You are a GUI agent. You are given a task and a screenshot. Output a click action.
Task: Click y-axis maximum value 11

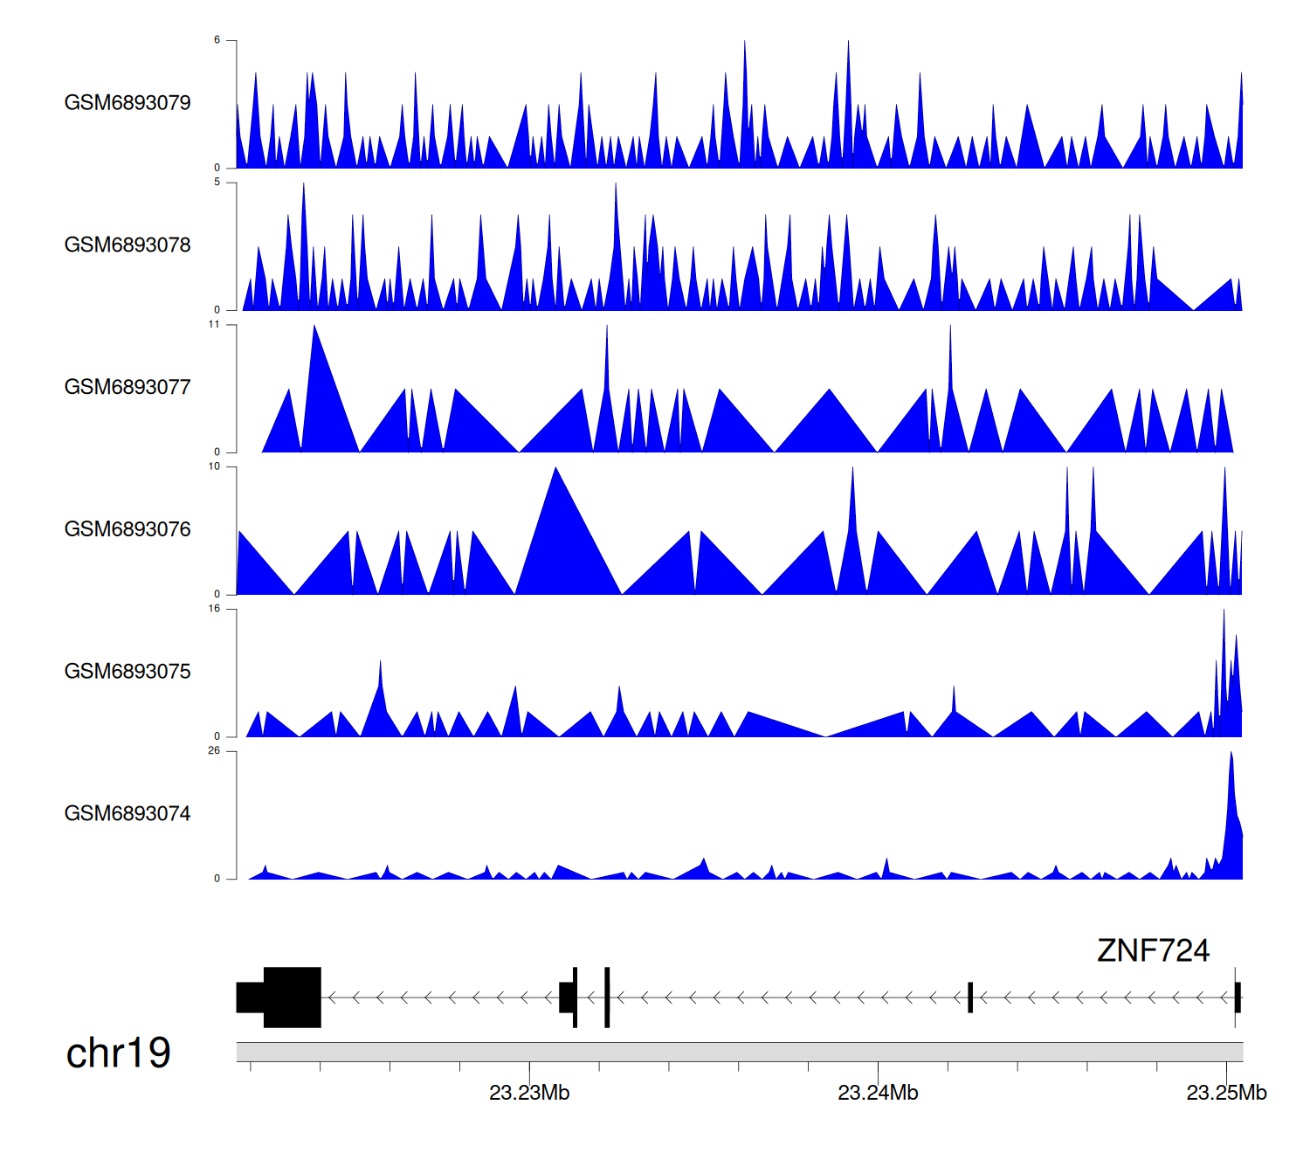coord(214,325)
